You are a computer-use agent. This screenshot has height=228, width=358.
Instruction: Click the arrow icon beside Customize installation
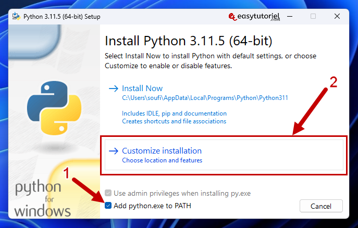point(114,151)
